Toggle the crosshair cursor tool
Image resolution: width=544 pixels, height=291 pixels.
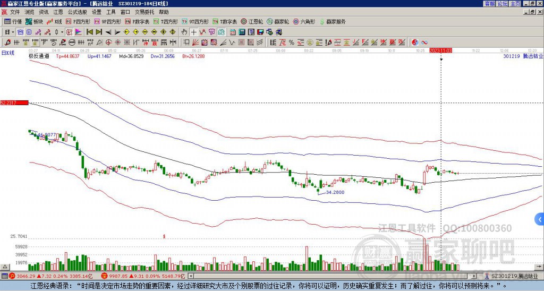pos(193,32)
